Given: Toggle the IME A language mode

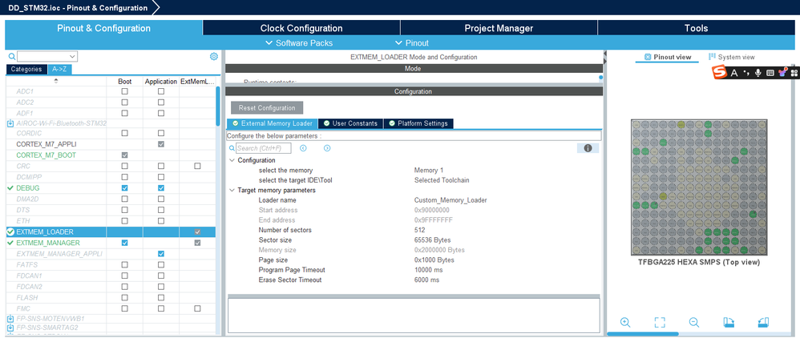Looking at the screenshot, I should [734, 74].
